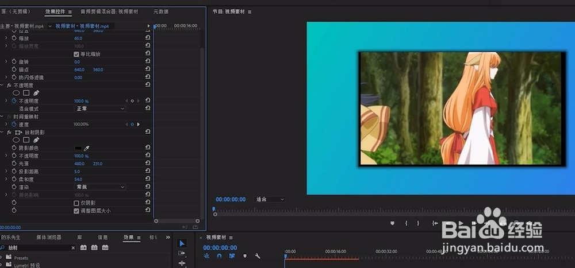This screenshot has height=268, width=575.
Task: Uncheck the 等比缩放 checkbox
Action: 76,54
